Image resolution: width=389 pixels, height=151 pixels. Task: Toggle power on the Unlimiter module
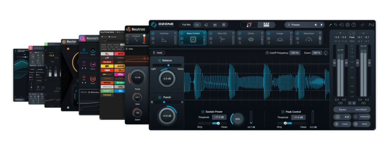point(153,33)
